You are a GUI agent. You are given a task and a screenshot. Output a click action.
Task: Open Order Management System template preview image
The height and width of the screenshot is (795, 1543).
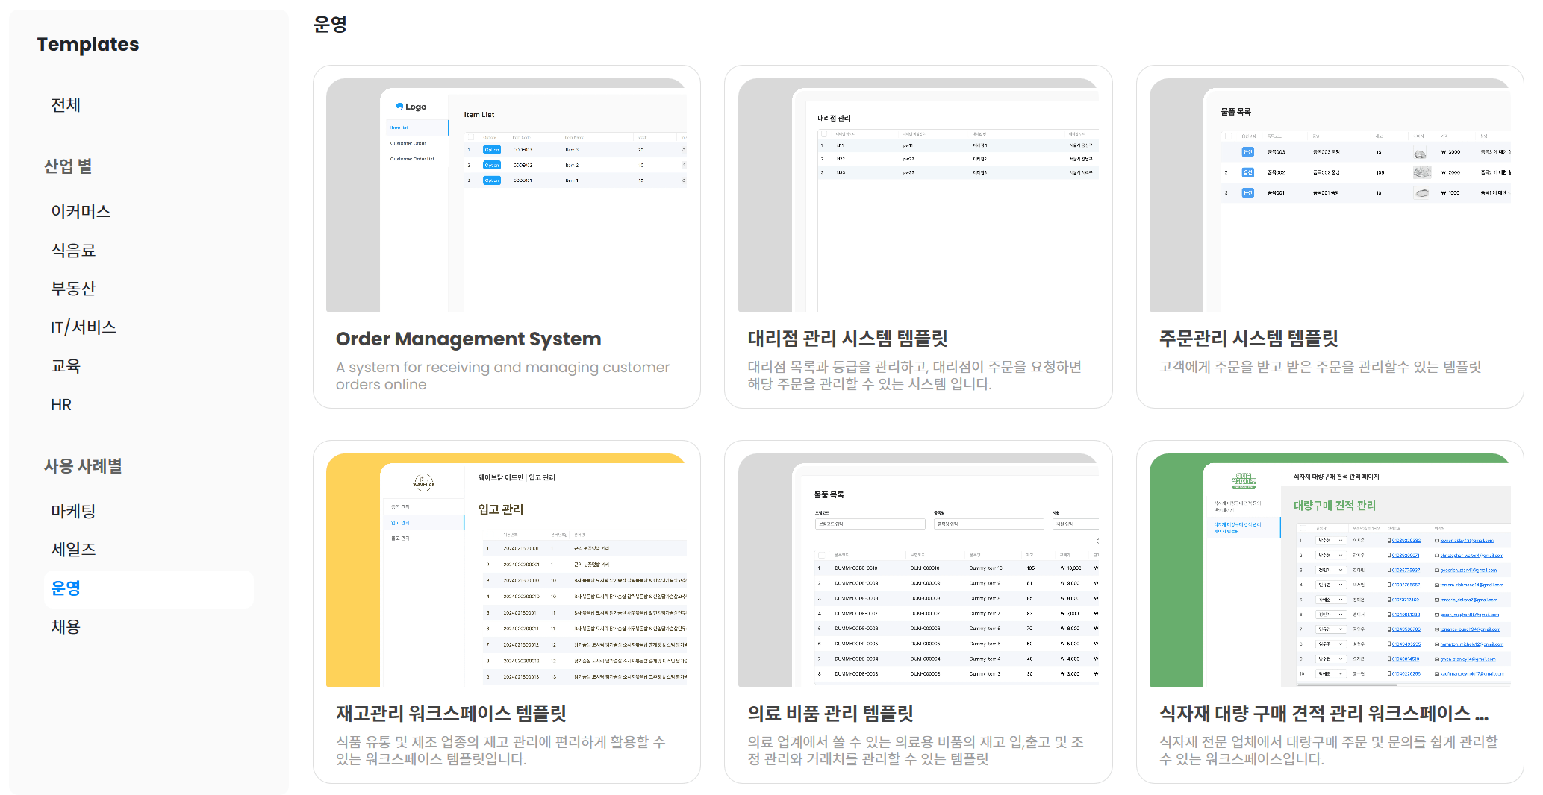point(506,195)
